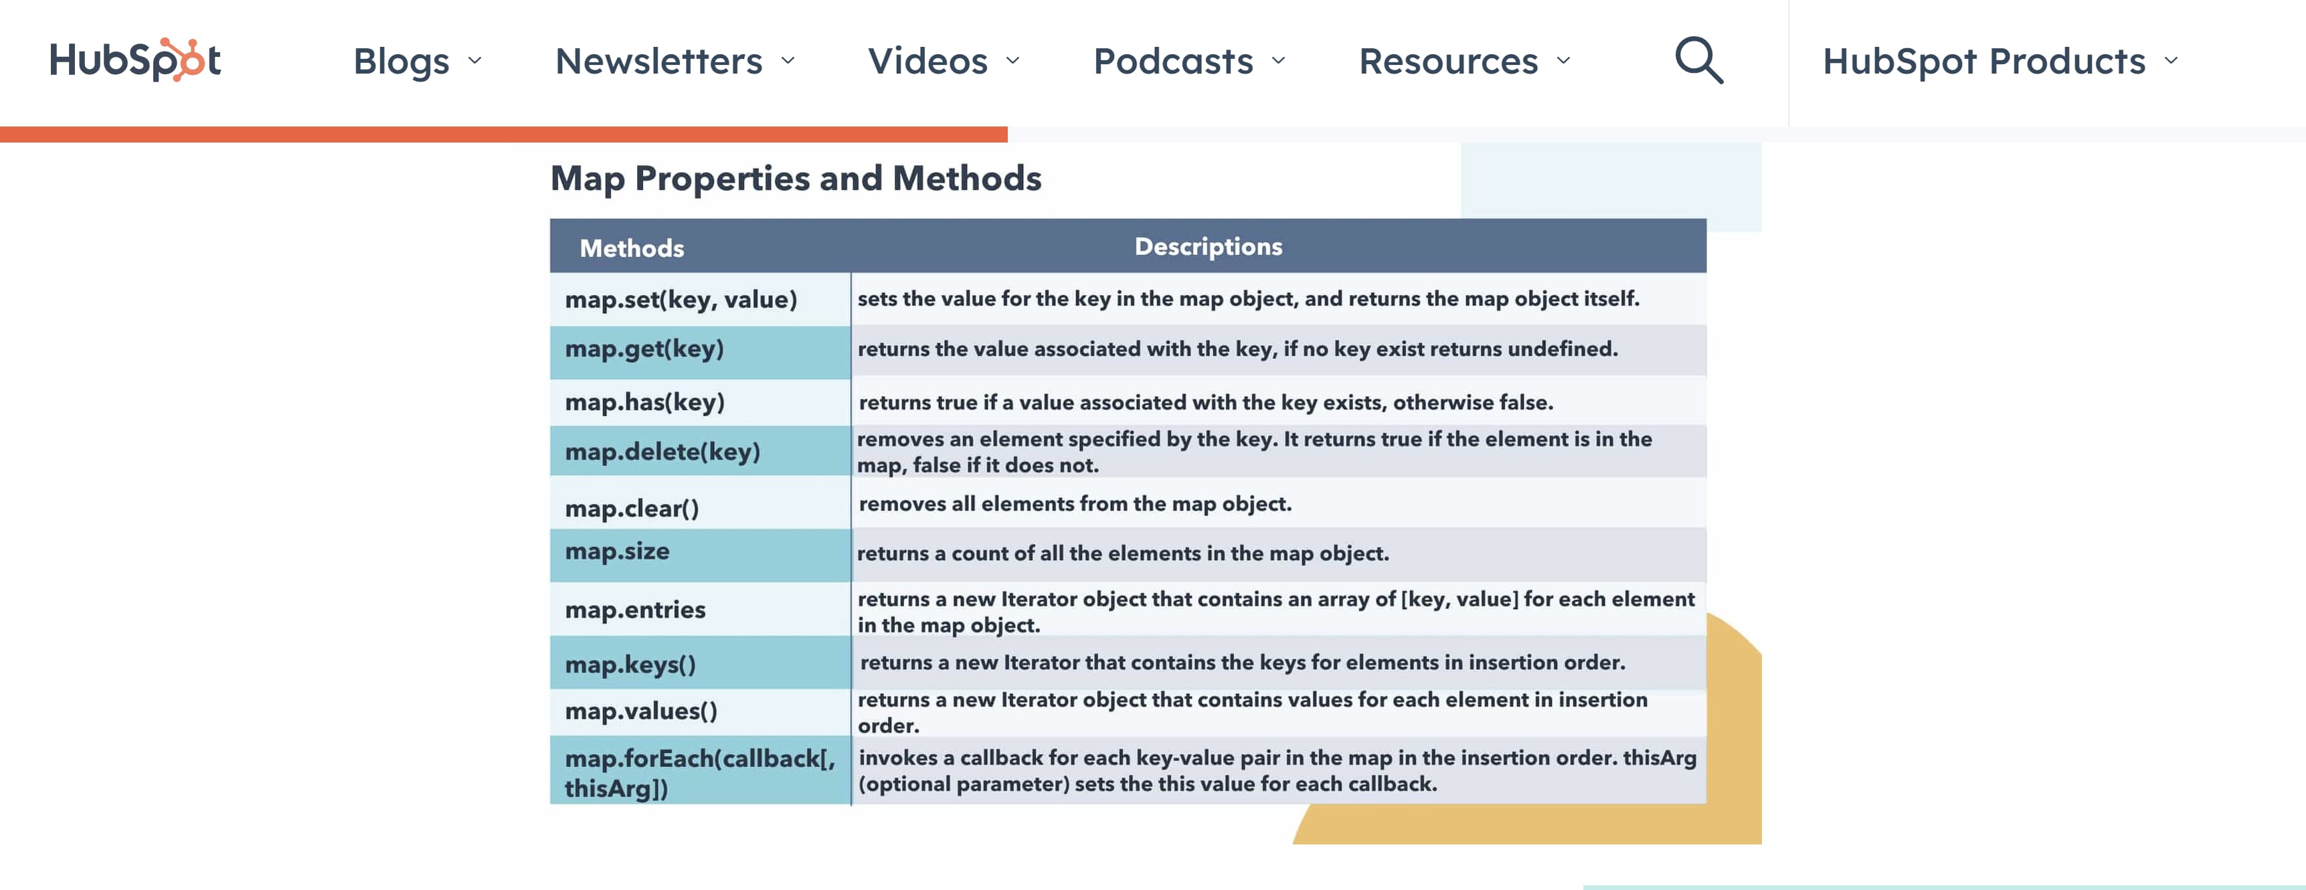Open the Newsletters menu label
This screenshot has height=890, width=2306.
click(659, 61)
